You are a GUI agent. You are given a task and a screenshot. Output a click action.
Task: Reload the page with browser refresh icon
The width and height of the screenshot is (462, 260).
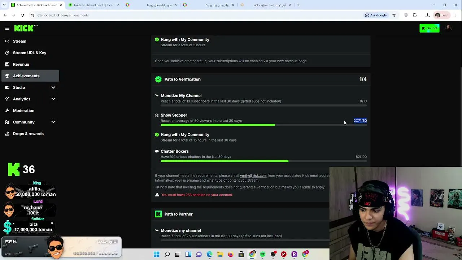click(x=22, y=15)
